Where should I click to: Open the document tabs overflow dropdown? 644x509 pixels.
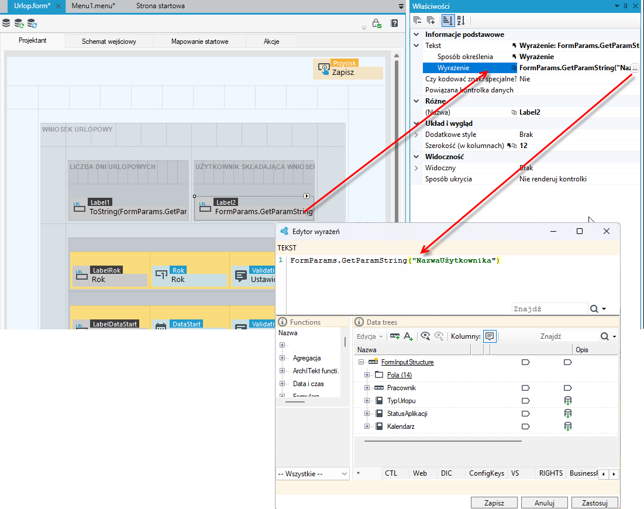pos(401,6)
